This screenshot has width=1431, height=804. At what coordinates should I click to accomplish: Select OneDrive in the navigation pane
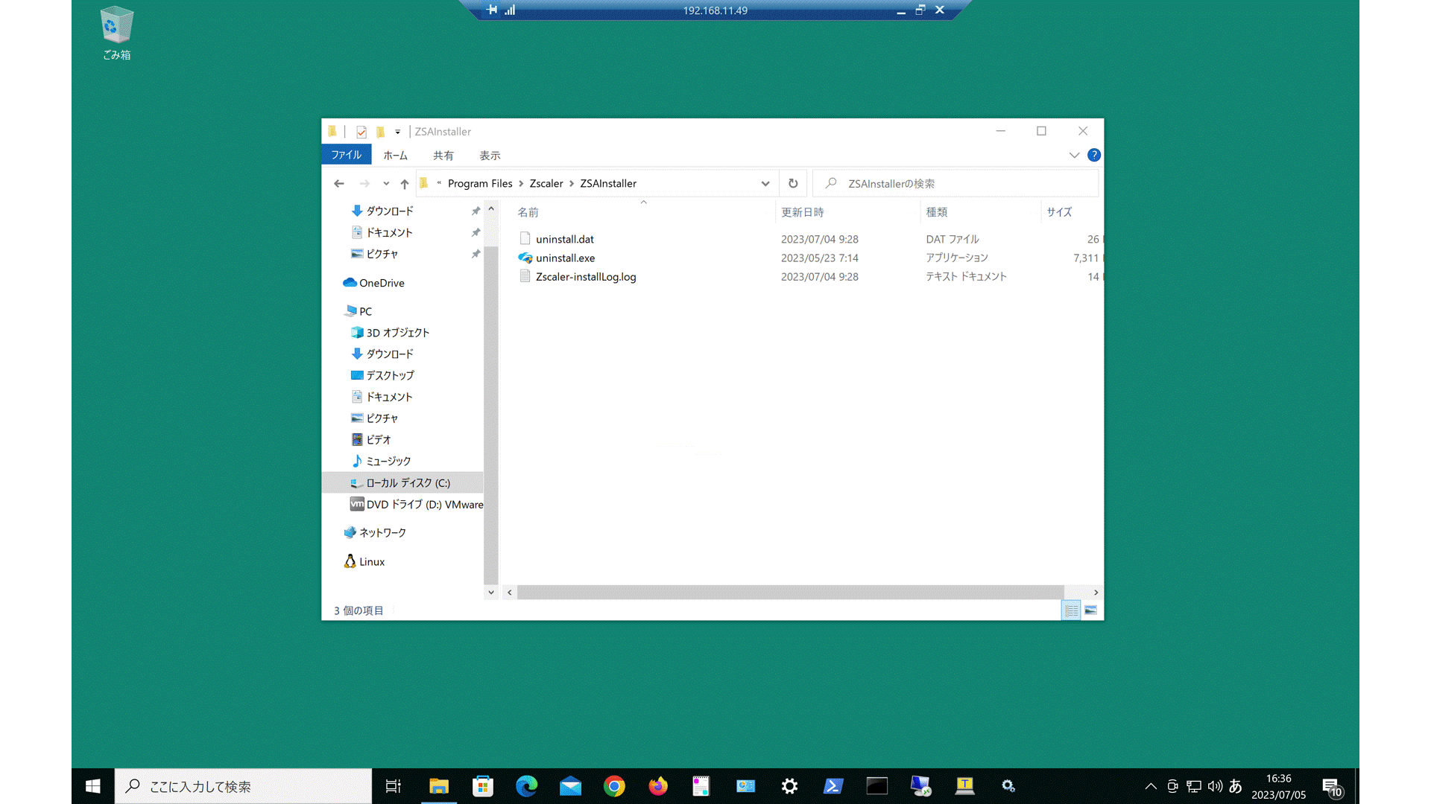tap(382, 283)
